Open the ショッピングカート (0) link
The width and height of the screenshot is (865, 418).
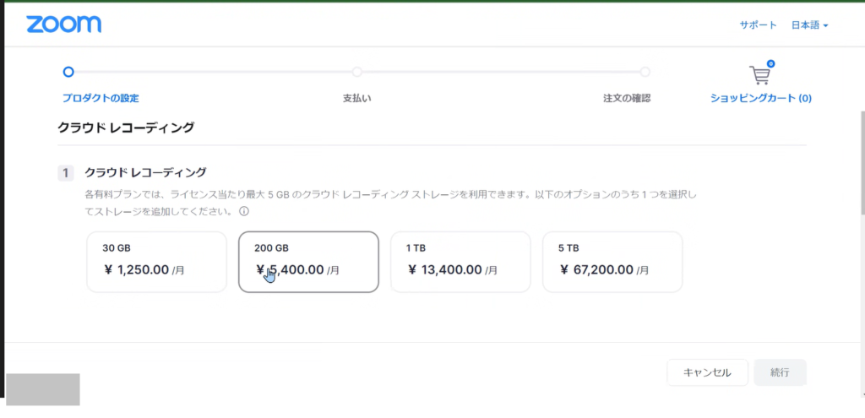761,98
